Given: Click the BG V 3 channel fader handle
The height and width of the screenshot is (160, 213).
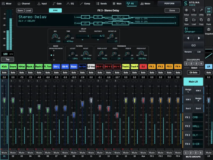Looking at the screenshot, I should click(117, 115).
